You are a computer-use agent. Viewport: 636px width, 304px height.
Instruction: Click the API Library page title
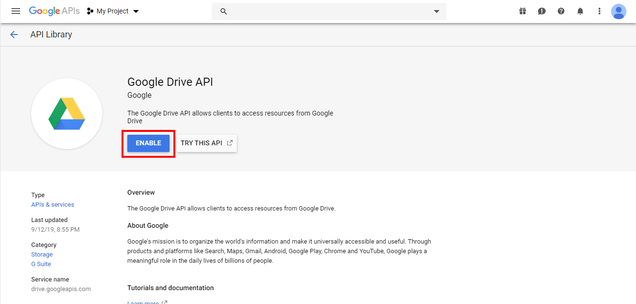(51, 35)
